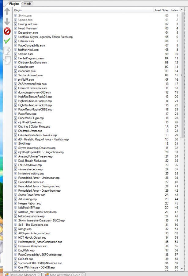Viewport: 188px width, 276px height.
Task: Select vImmersiveBeds.esp row
Action: 96,169
